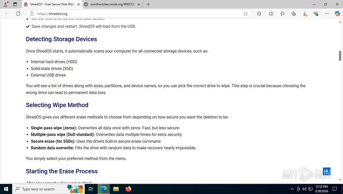Click the back-to-top arrow button
The width and height of the screenshot is (343, 194).
327,172
